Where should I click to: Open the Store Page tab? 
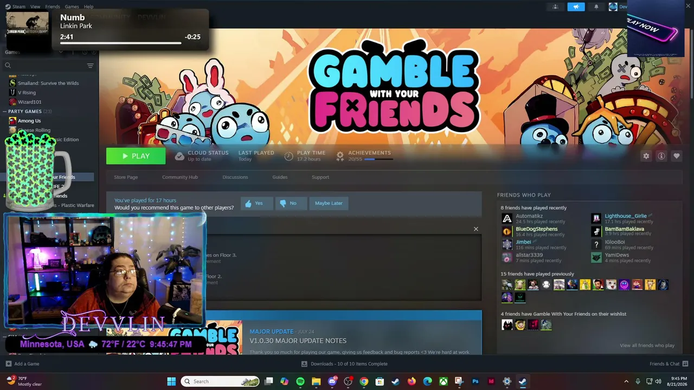point(126,177)
